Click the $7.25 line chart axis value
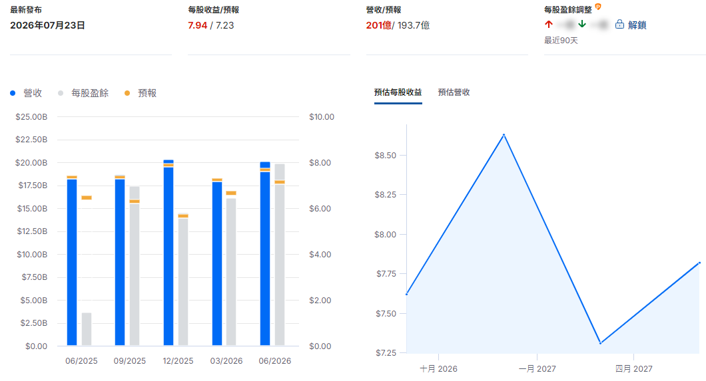The image size is (706, 381). point(386,353)
